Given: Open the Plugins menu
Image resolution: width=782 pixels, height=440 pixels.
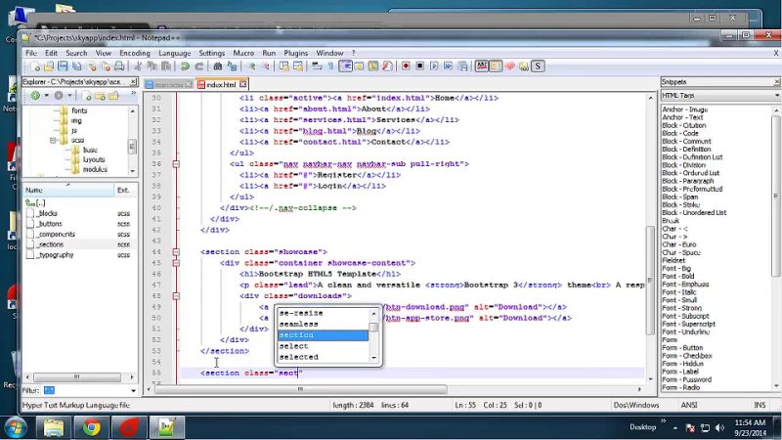Looking at the screenshot, I should (296, 53).
